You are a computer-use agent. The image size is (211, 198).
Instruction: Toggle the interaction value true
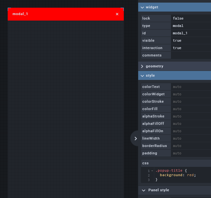pyautogui.click(x=191, y=48)
